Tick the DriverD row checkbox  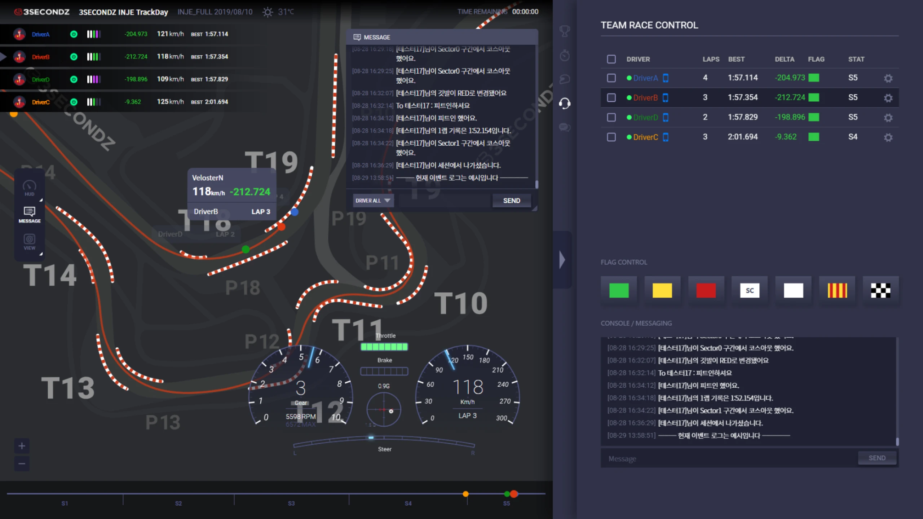tap(611, 118)
